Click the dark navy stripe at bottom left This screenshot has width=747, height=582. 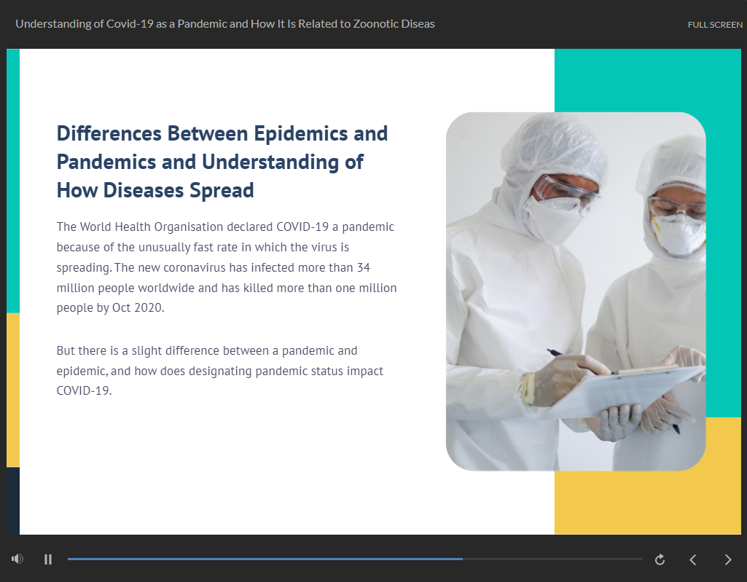point(13,500)
